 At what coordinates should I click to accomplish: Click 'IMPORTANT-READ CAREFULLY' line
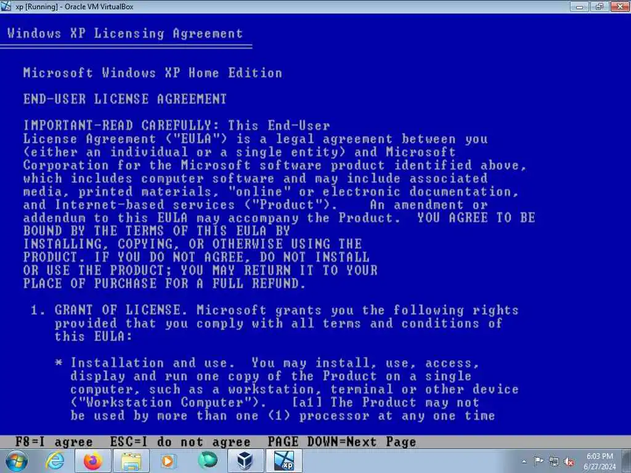pos(176,126)
